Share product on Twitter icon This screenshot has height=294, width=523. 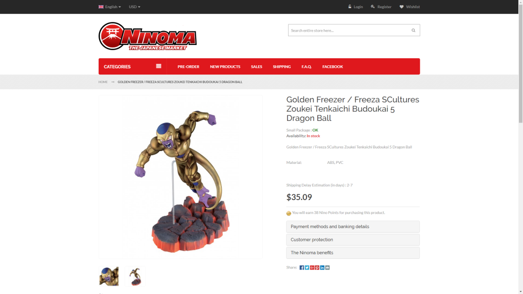point(307,267)
